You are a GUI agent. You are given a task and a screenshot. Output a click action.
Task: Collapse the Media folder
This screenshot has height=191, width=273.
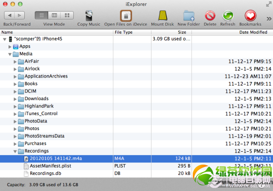10,54
